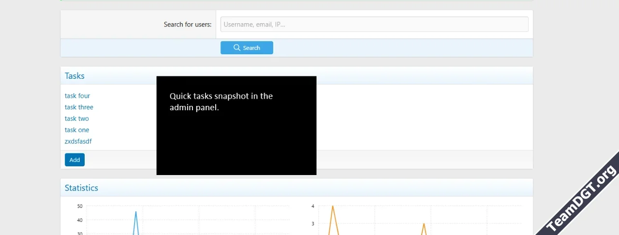Open the Statistics section heading
This screenshot has height=235, width=619.
(x=81, y=188)
